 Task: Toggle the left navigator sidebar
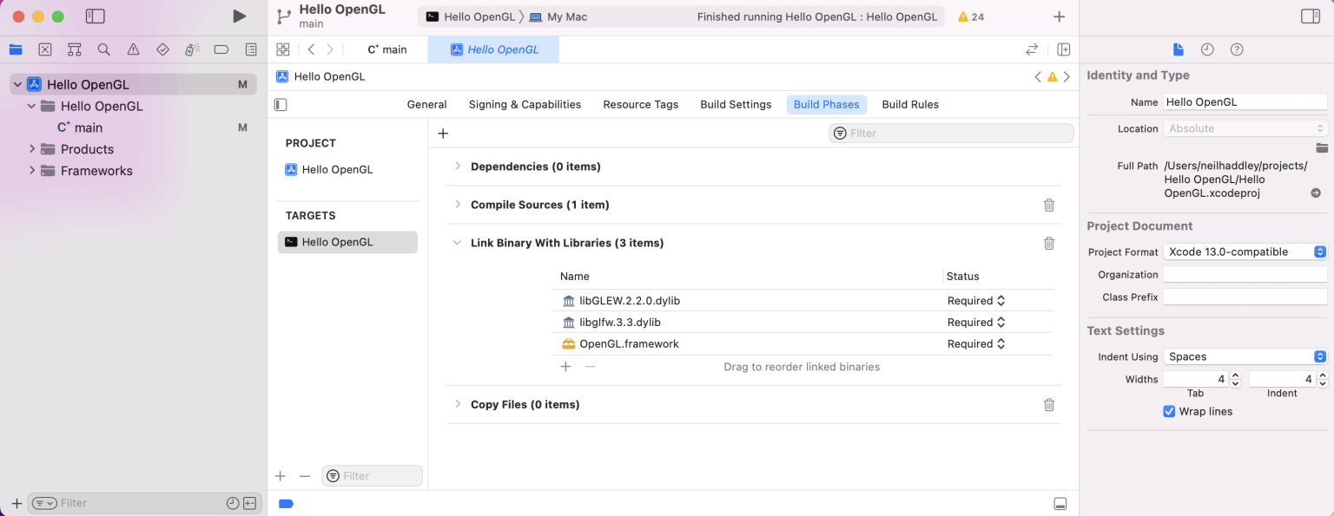click(x=96, y=16)
